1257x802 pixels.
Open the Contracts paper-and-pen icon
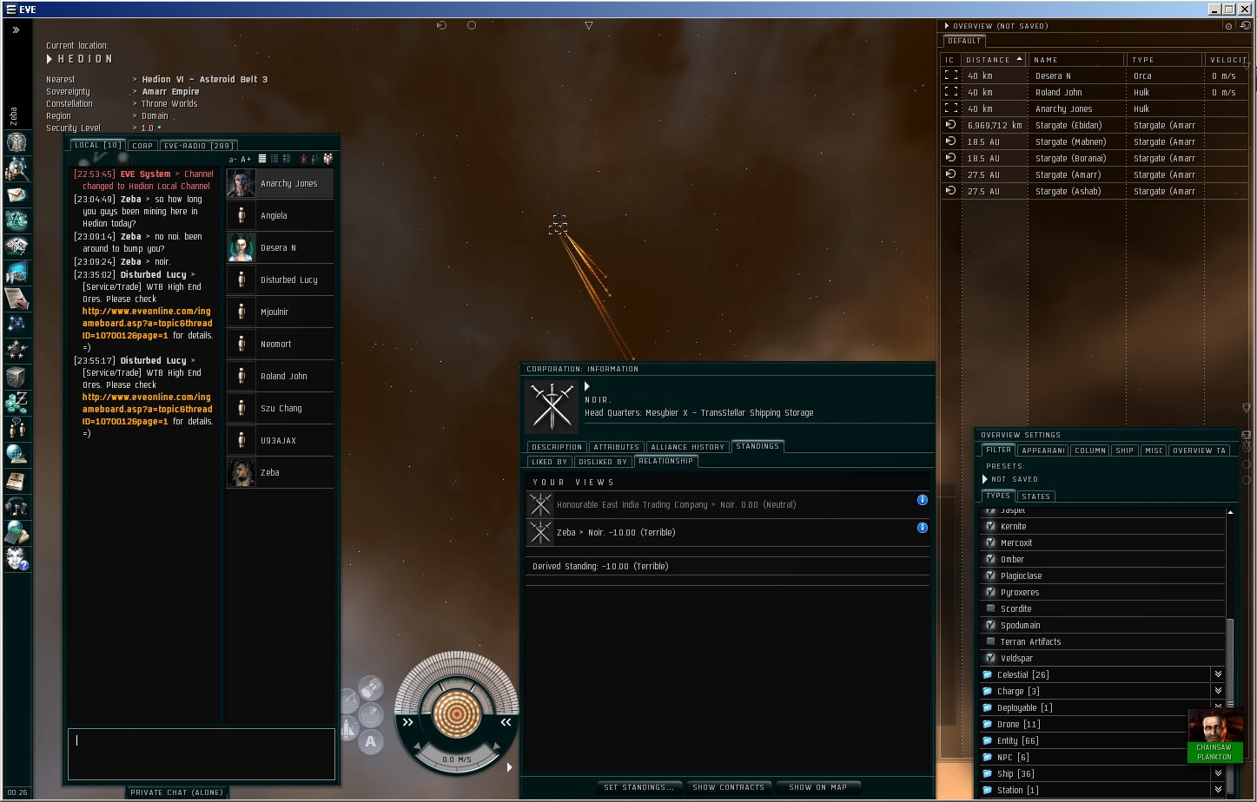17,299
